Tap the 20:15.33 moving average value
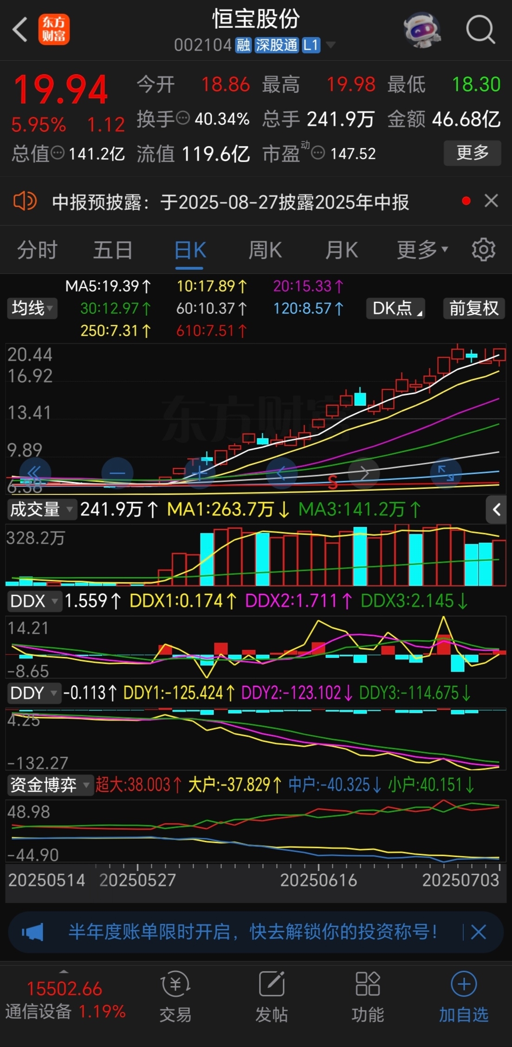512x1047 pixels. pos(308,286)
